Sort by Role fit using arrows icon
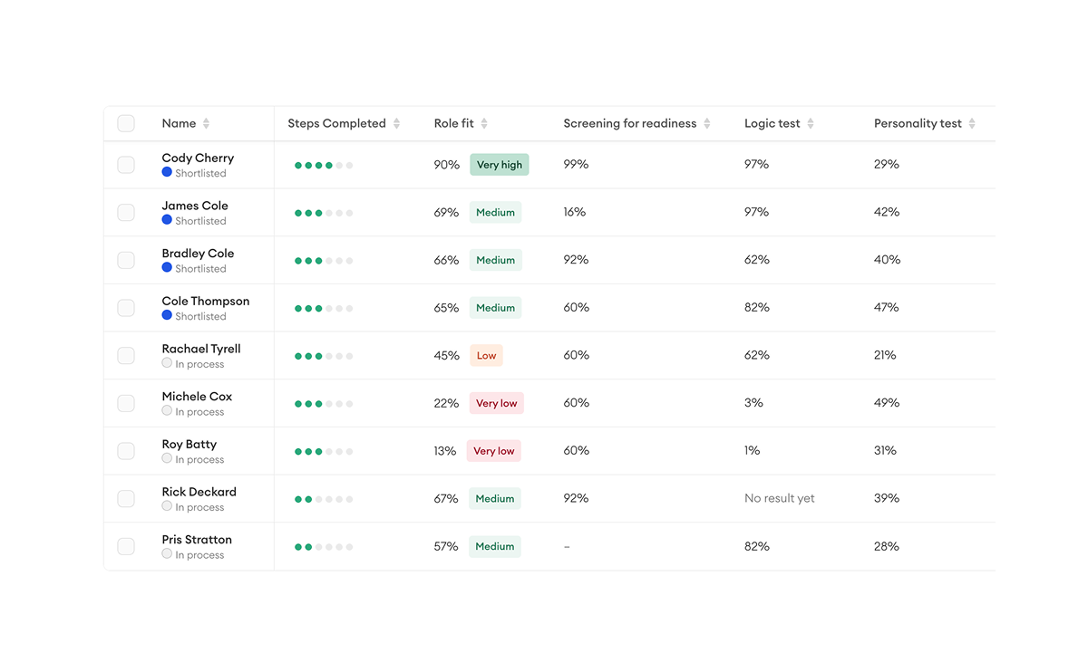Viewport: 1088px width, 672px height. (484, 124)
